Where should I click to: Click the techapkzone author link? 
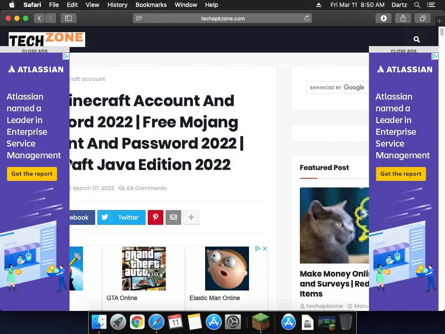pyautogui.click(x=322, y=306)
